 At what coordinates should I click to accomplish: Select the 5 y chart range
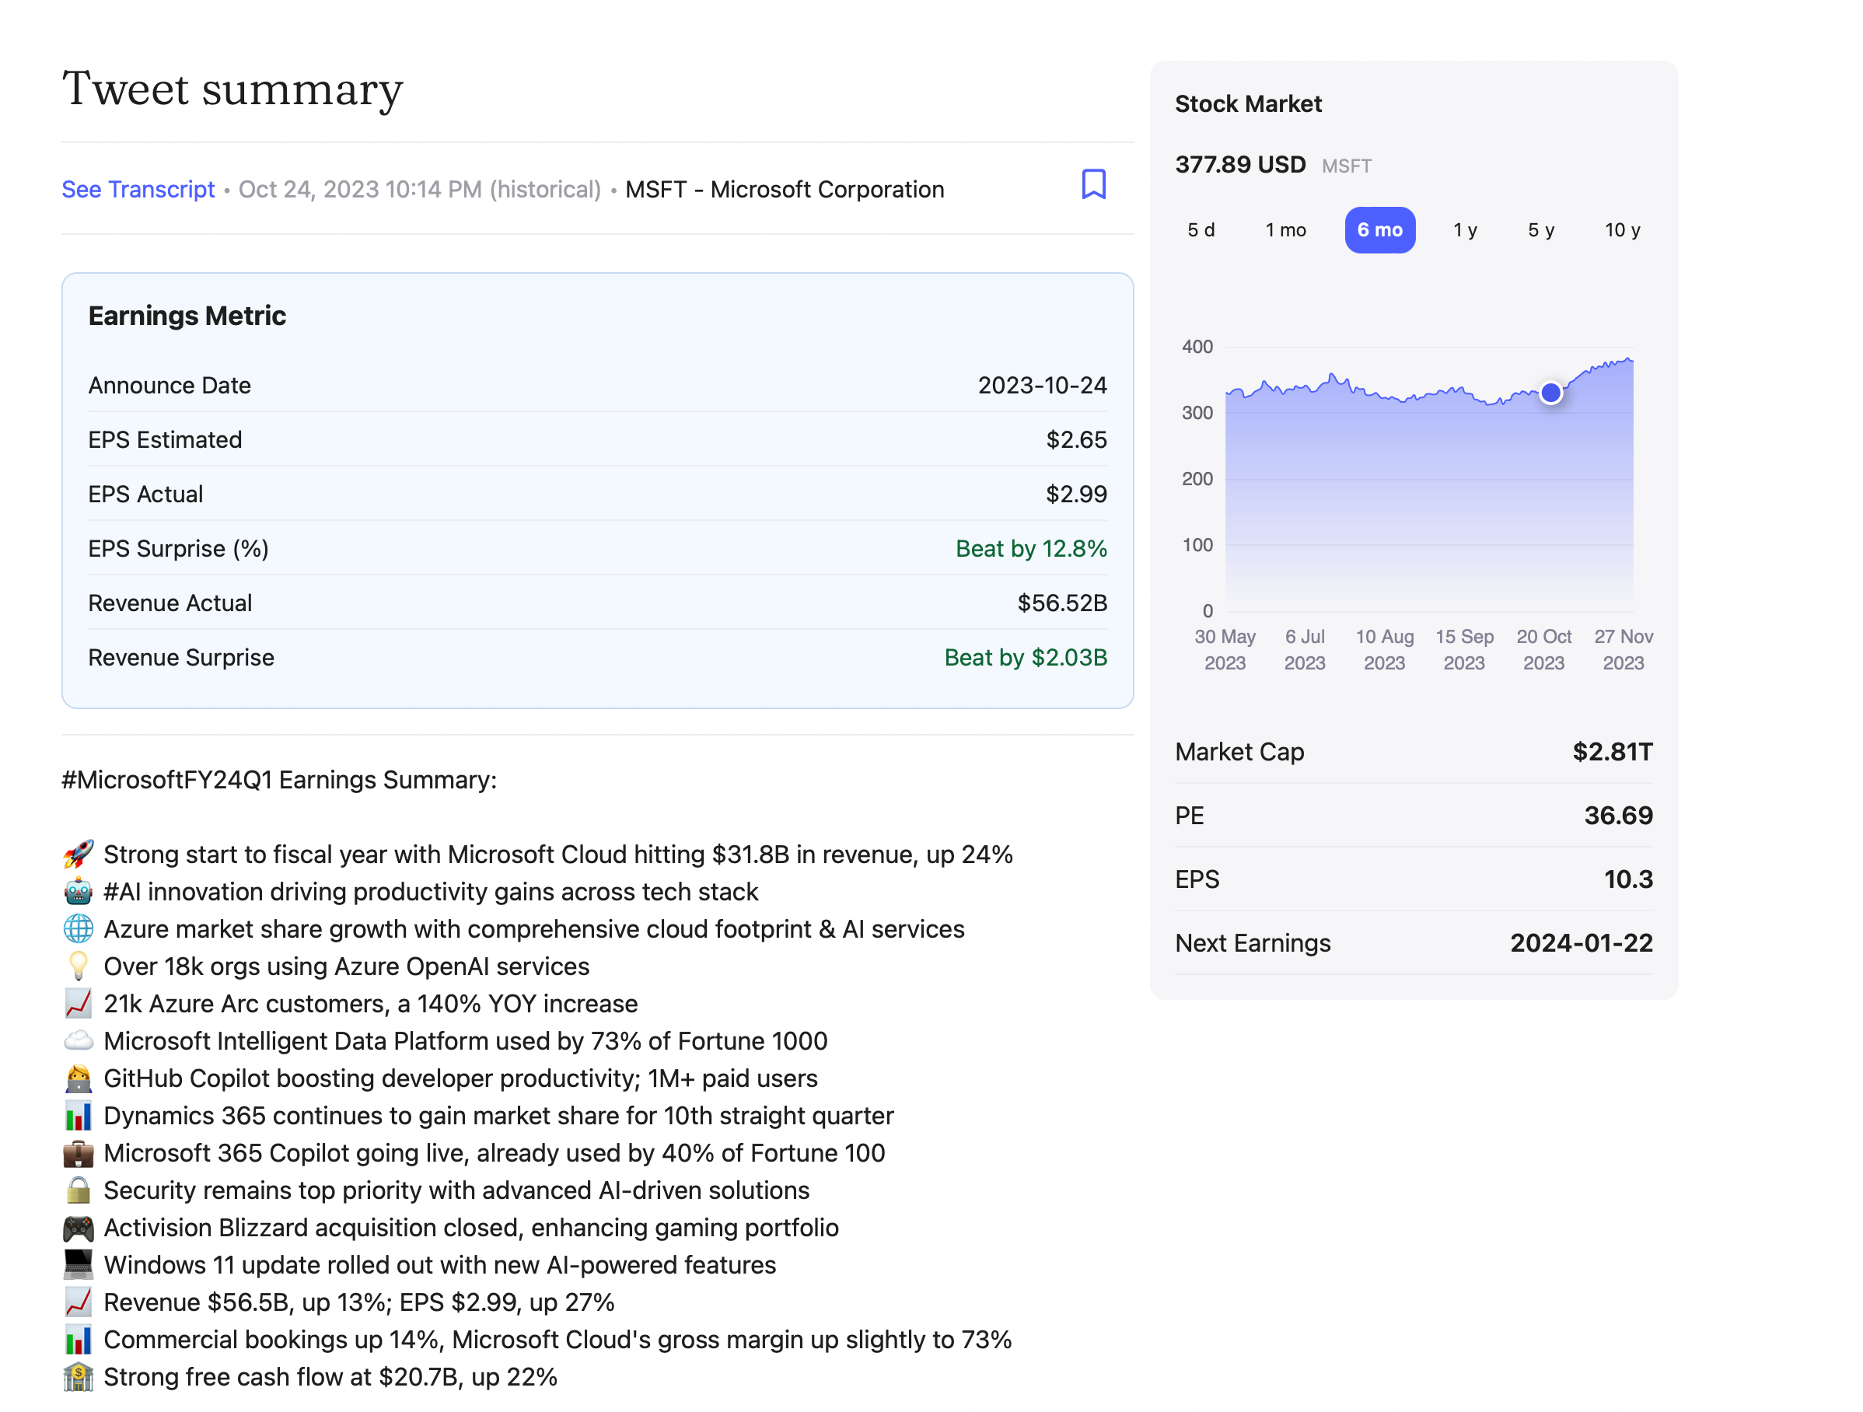1540,230
